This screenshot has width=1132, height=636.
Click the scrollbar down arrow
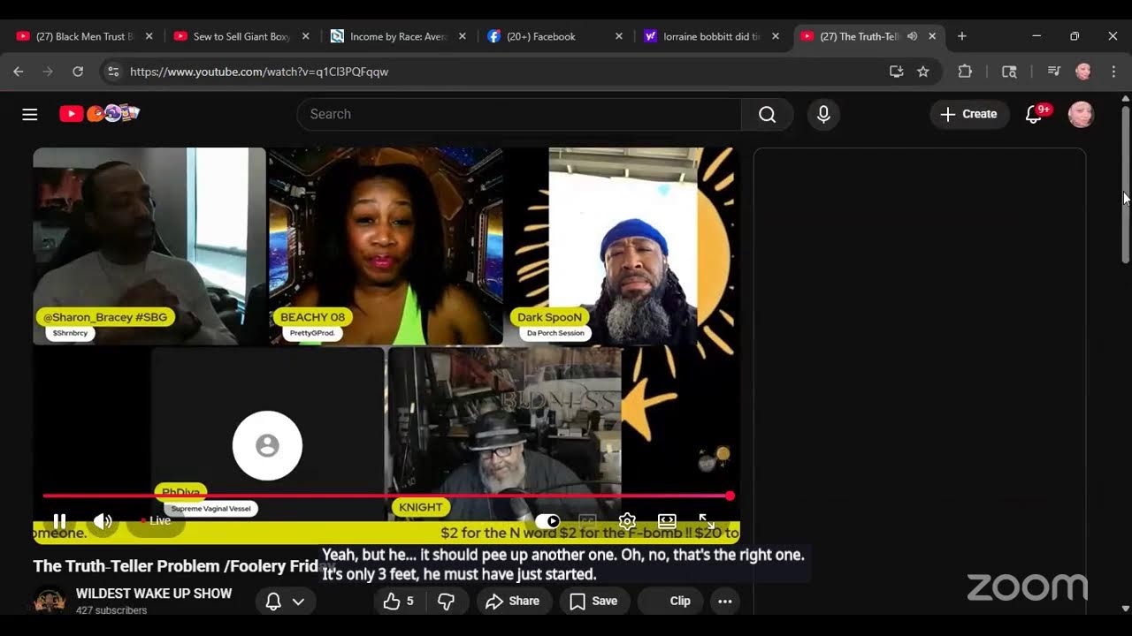(x=1125, y=609)
